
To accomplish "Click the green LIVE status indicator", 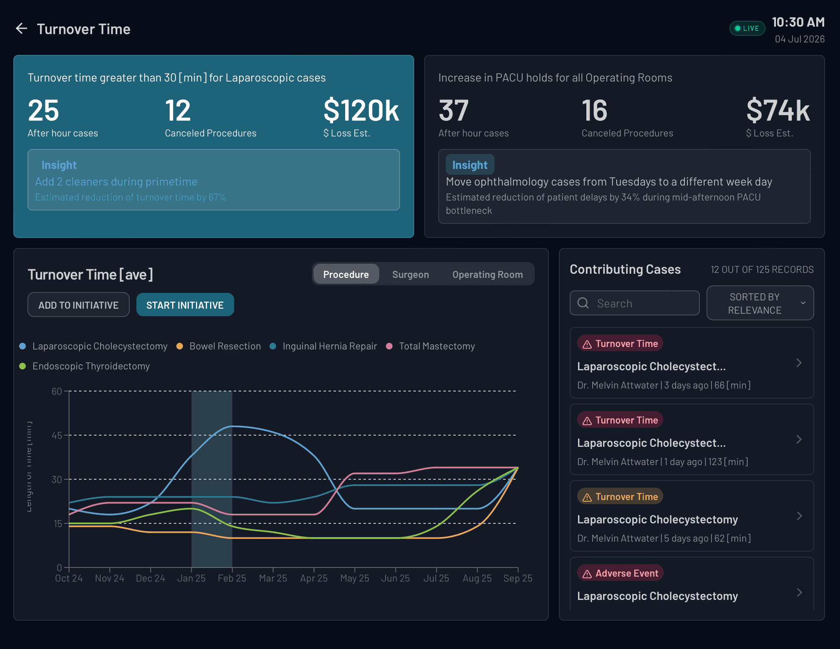I will tap(747, 28).
